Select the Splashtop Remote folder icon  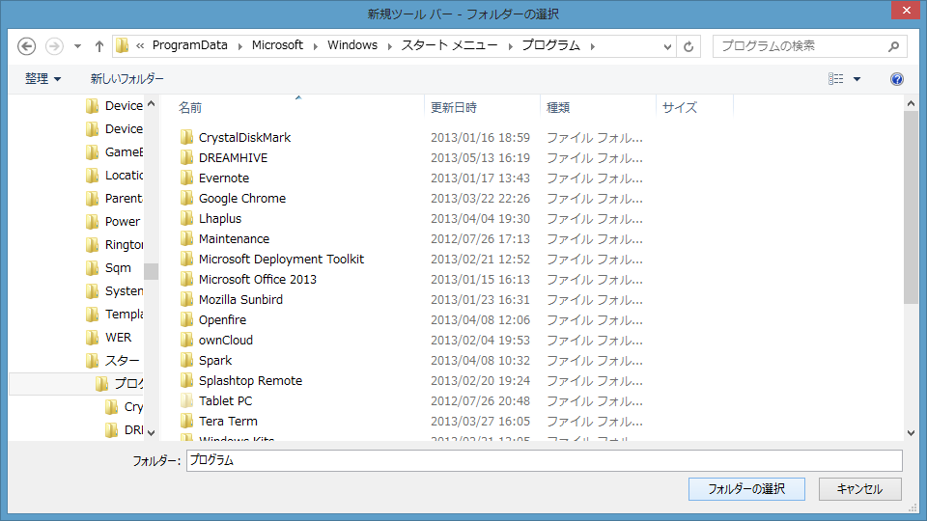click(186, 380)
